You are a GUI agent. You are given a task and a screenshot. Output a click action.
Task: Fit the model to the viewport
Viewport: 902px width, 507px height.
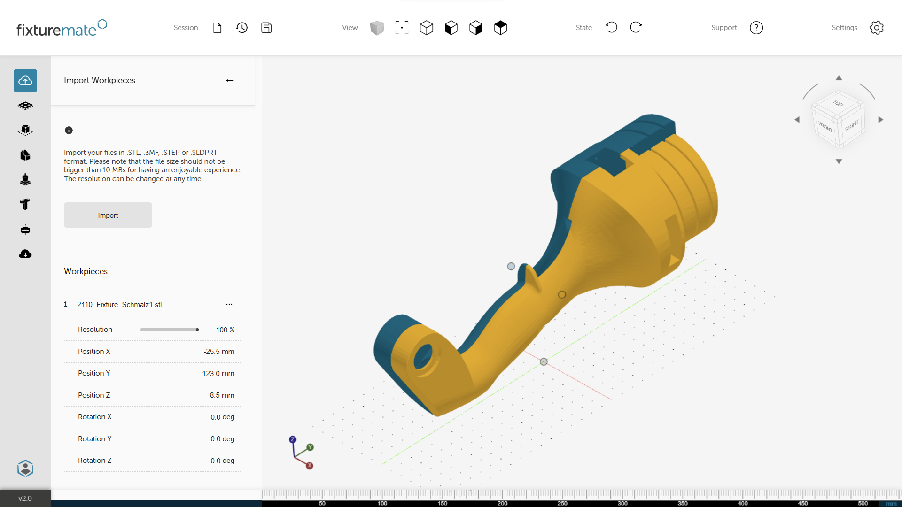click(402, 27)
